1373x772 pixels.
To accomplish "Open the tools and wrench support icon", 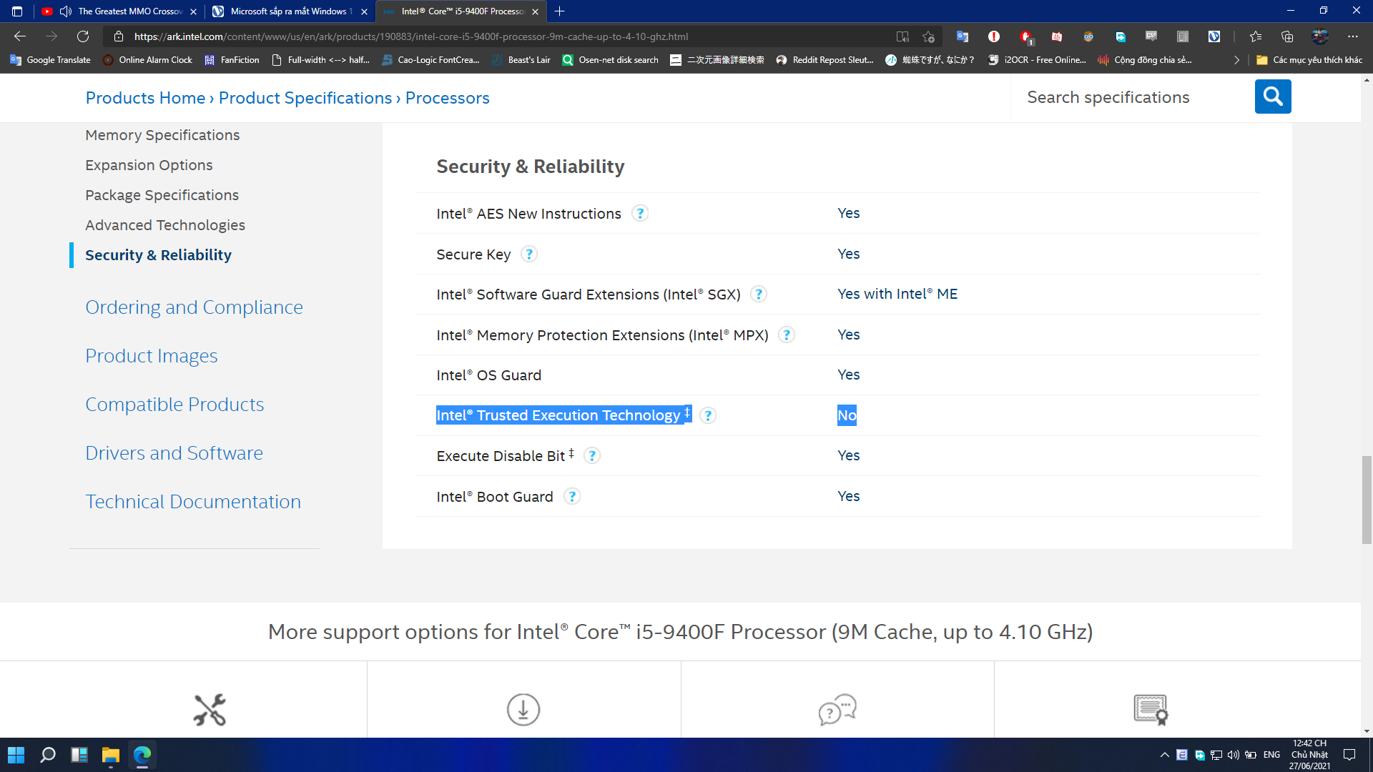I will pyautogui.click(x=210, y=710).
